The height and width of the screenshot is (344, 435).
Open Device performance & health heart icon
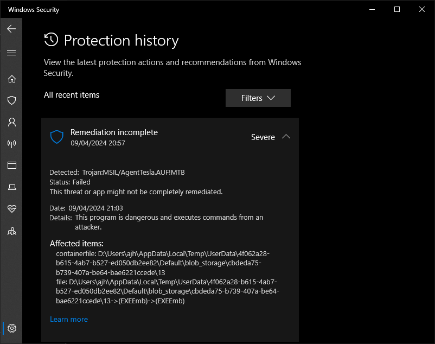point(11,208)
